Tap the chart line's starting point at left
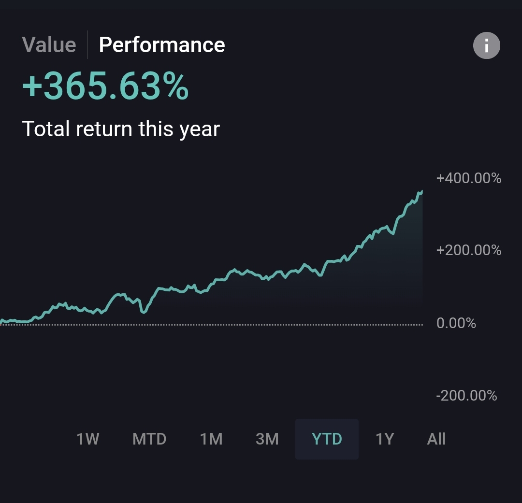 pos(1,320)
